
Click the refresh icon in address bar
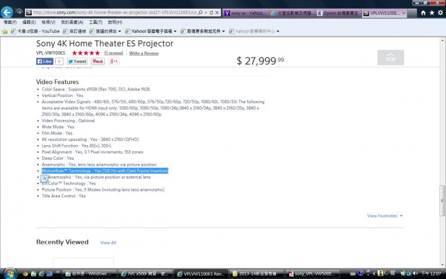point(211,12)
